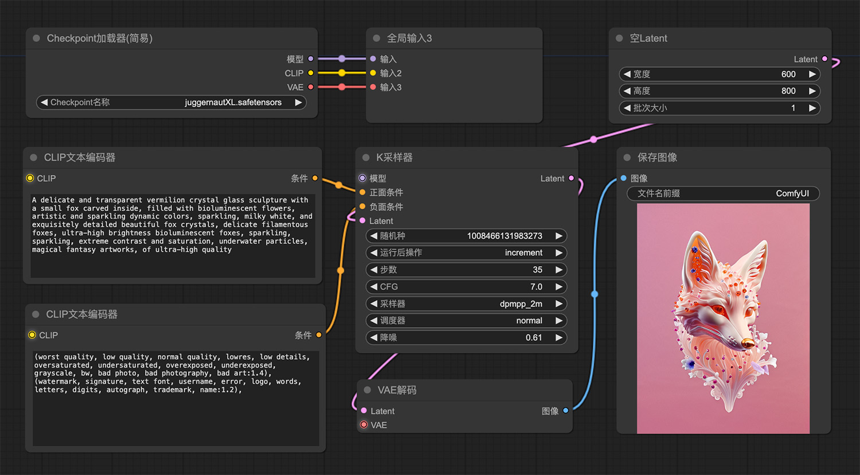Increase 降噪 with its right arrow

pyautogui.click(x=558, y=337)
